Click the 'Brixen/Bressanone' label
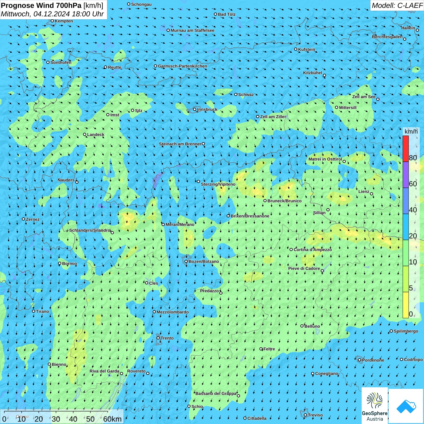424x424 pixels. (250, 216)
